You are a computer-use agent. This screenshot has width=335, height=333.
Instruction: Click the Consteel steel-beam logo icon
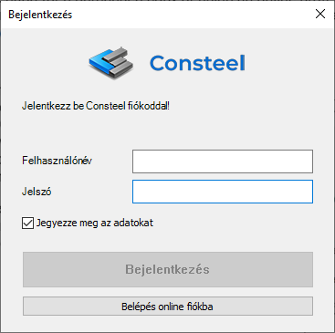(111, 63)
